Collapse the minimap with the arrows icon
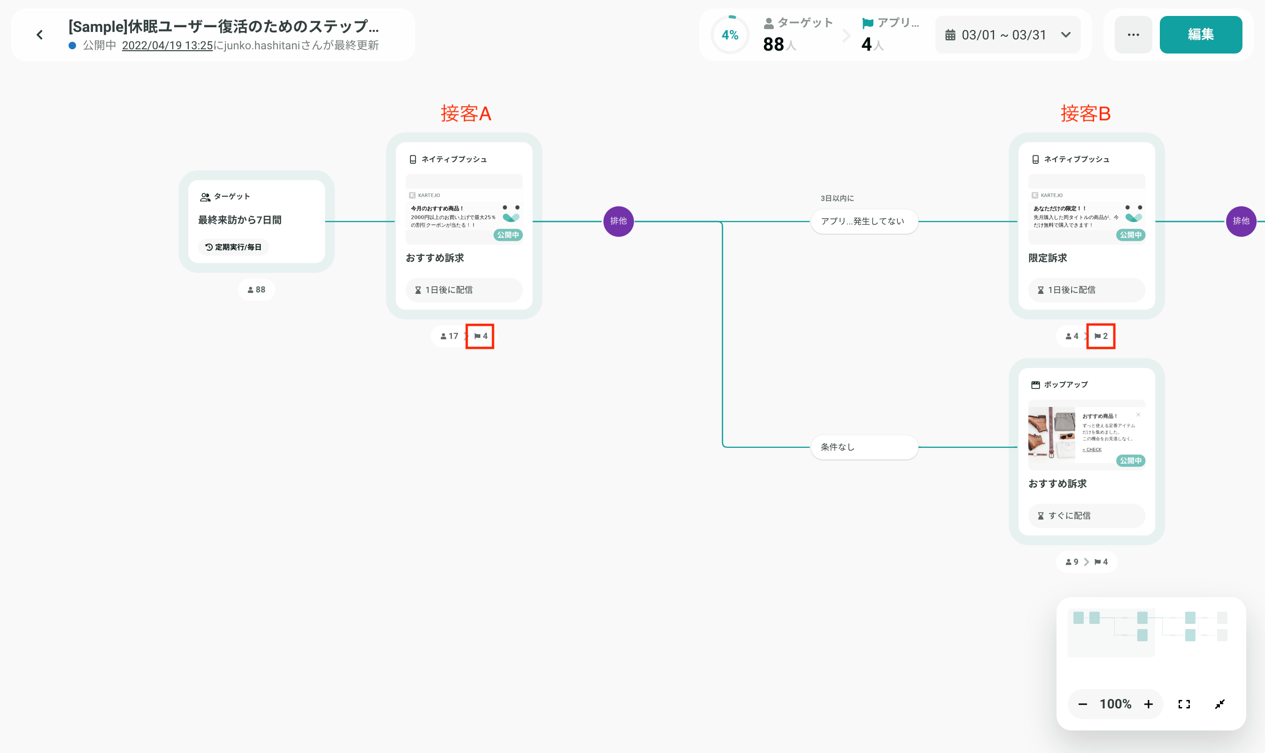The width and height of the screenshot is (1265, 753). (x=1220, y=704)
